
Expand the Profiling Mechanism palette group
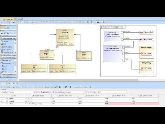click(x=8, y=77)
